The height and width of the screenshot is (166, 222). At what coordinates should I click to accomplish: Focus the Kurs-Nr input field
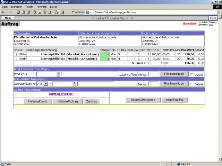(x=63, y=84)
